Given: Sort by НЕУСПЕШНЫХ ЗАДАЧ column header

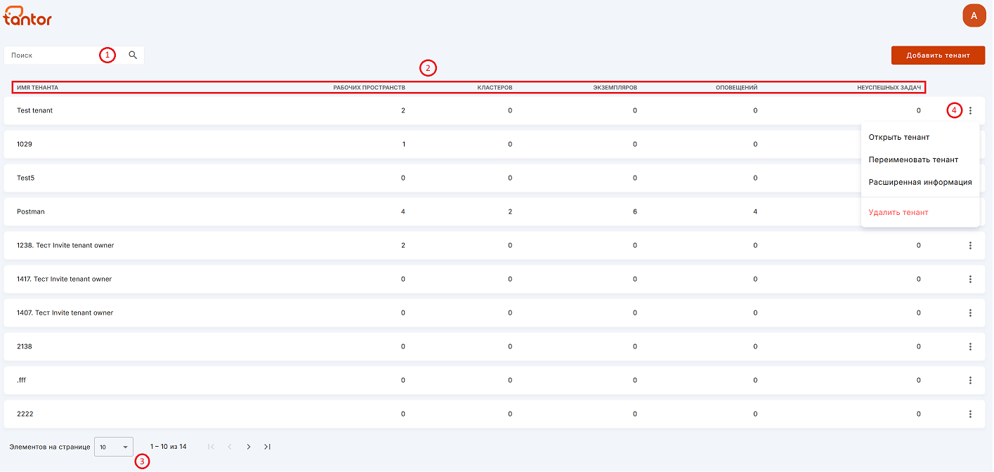Looking at the screenshot, I should 889,88.
